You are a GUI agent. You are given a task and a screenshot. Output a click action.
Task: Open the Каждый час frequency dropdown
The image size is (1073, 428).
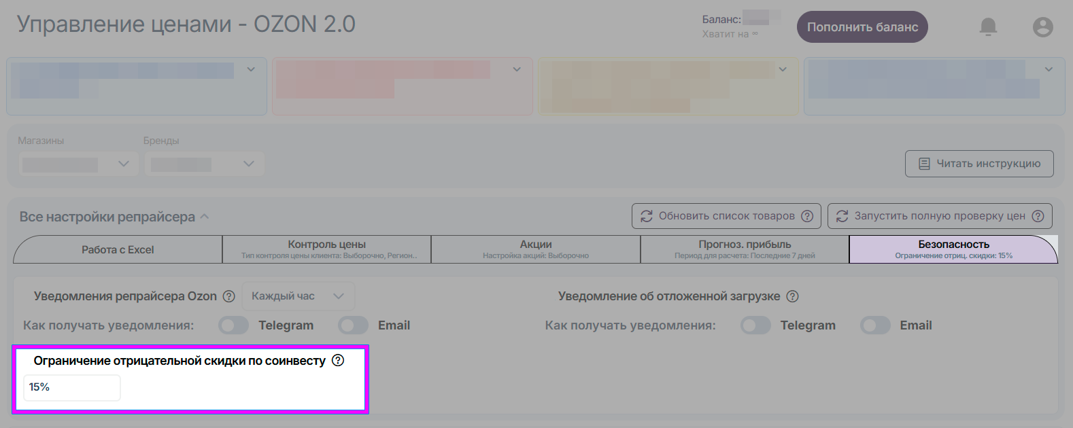click(299, 296)
